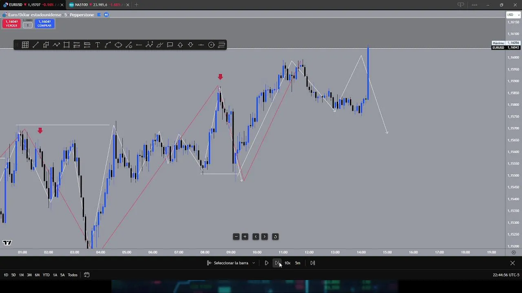Select the comment callout tool

coord(170,45)
